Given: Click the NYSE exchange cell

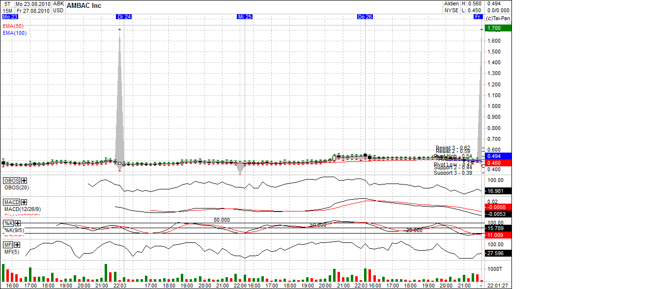Looking at the screenshot, I should pyautogui.click(x=452, y=10).
